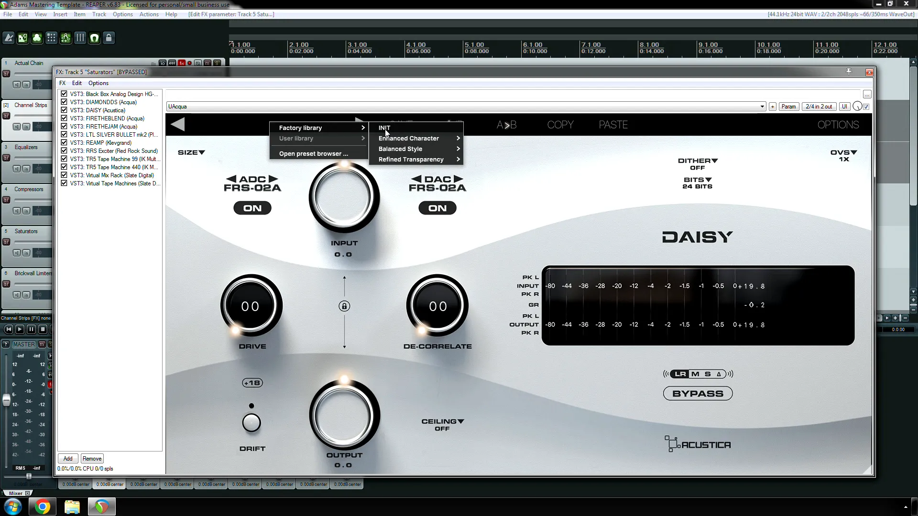918x516 pixels.
Task: Toggle the grid icon in main toolbar
Action: point(52,38)
